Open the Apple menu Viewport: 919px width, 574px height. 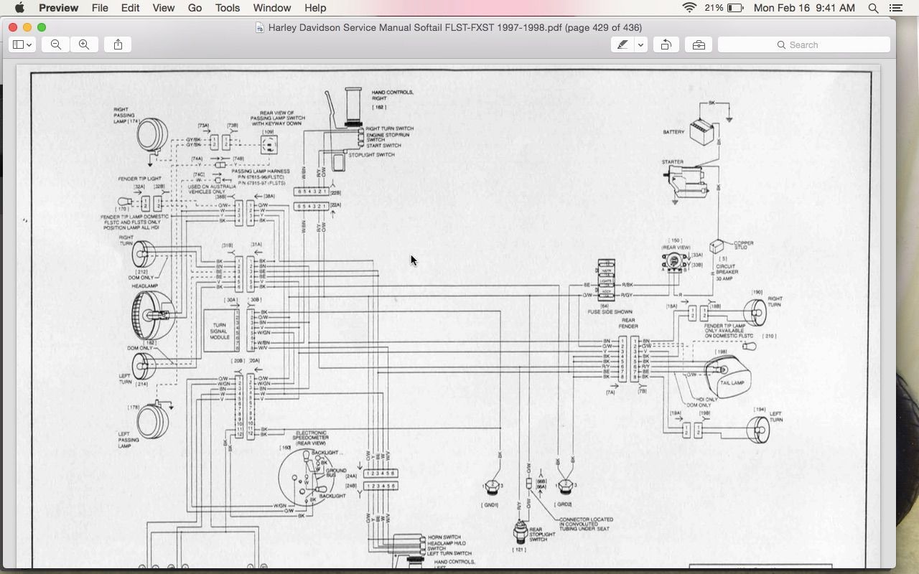coord(19,8)
